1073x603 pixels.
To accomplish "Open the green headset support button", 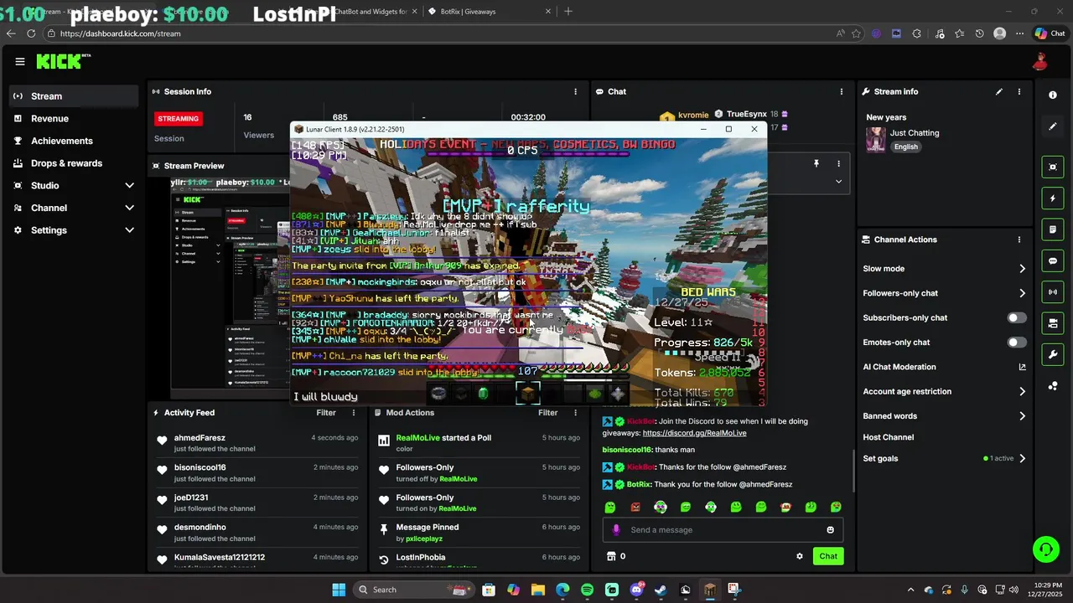I will (x=1045, y=549).
